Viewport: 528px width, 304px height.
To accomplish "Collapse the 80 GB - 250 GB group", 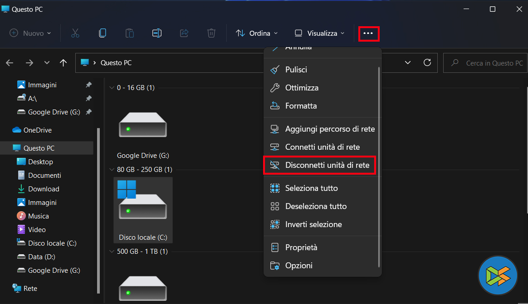I will [112, 170].
